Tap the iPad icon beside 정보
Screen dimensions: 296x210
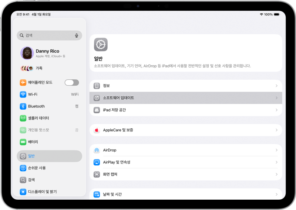point(97,86)
